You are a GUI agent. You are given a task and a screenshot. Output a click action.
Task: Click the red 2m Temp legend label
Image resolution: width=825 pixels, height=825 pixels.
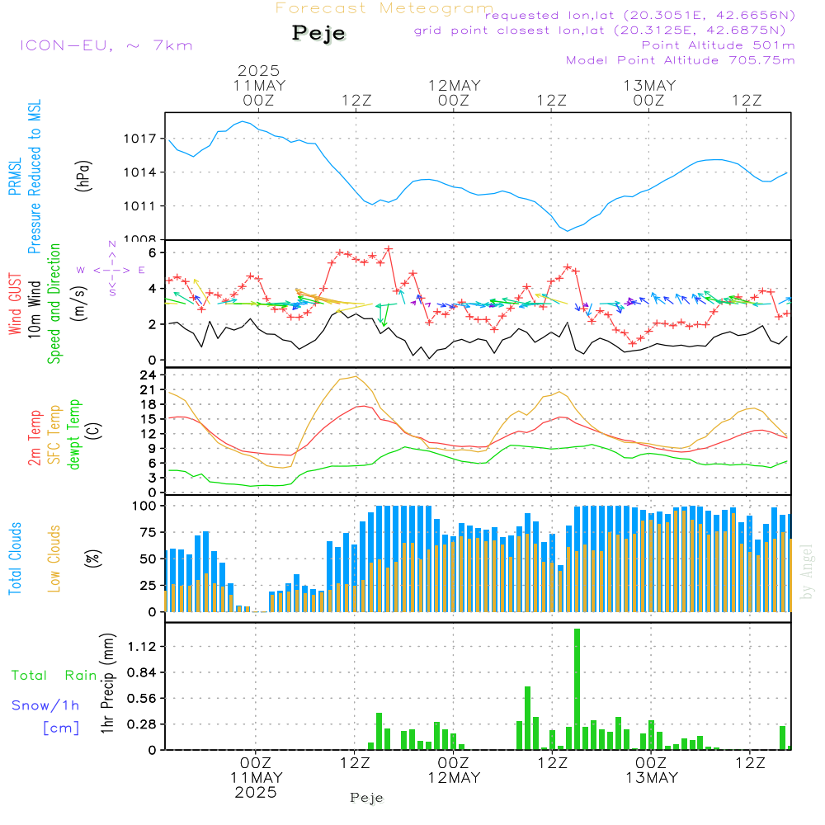pos(35,437)
